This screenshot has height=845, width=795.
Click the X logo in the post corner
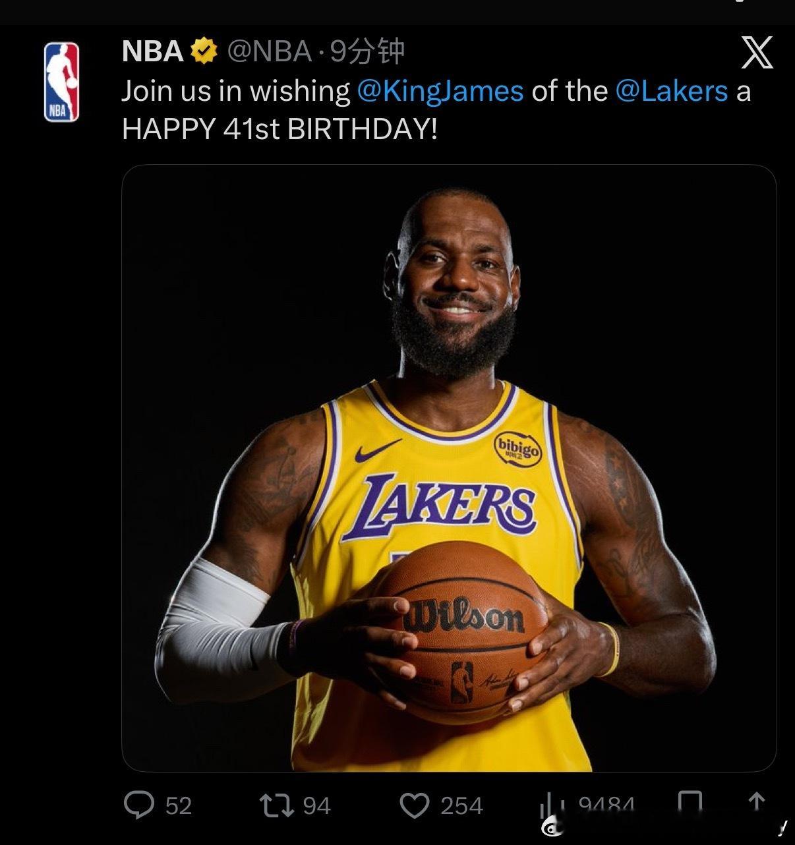[x=757, y=52]
